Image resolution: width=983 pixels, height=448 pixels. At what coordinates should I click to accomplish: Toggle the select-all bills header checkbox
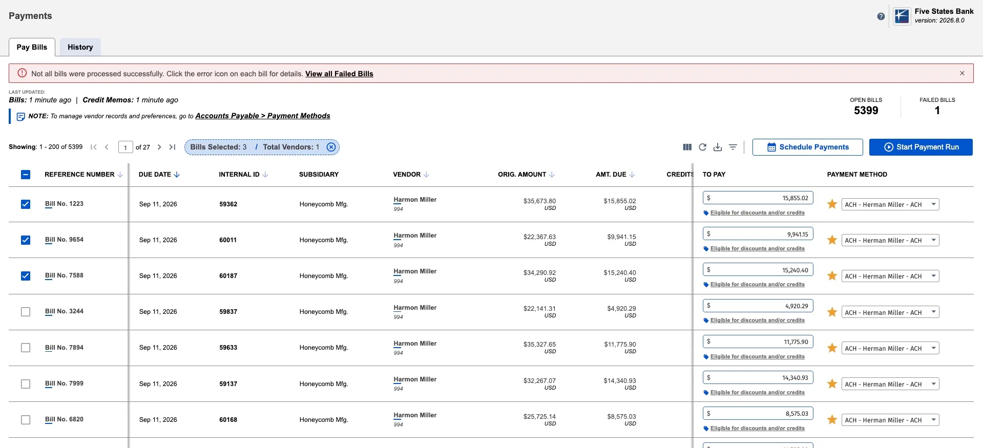coord(26,175)
